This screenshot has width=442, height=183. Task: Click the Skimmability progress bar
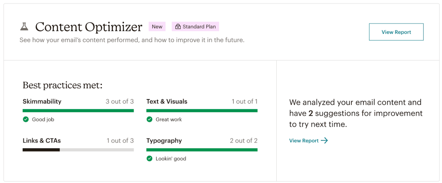click(78, 110)
